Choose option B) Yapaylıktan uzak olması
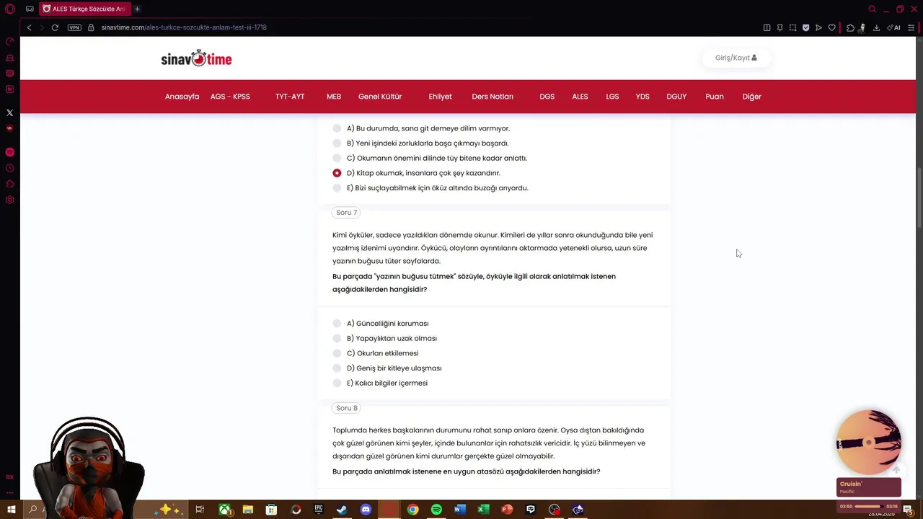The image size is (923, 519). tap(337, 338)
